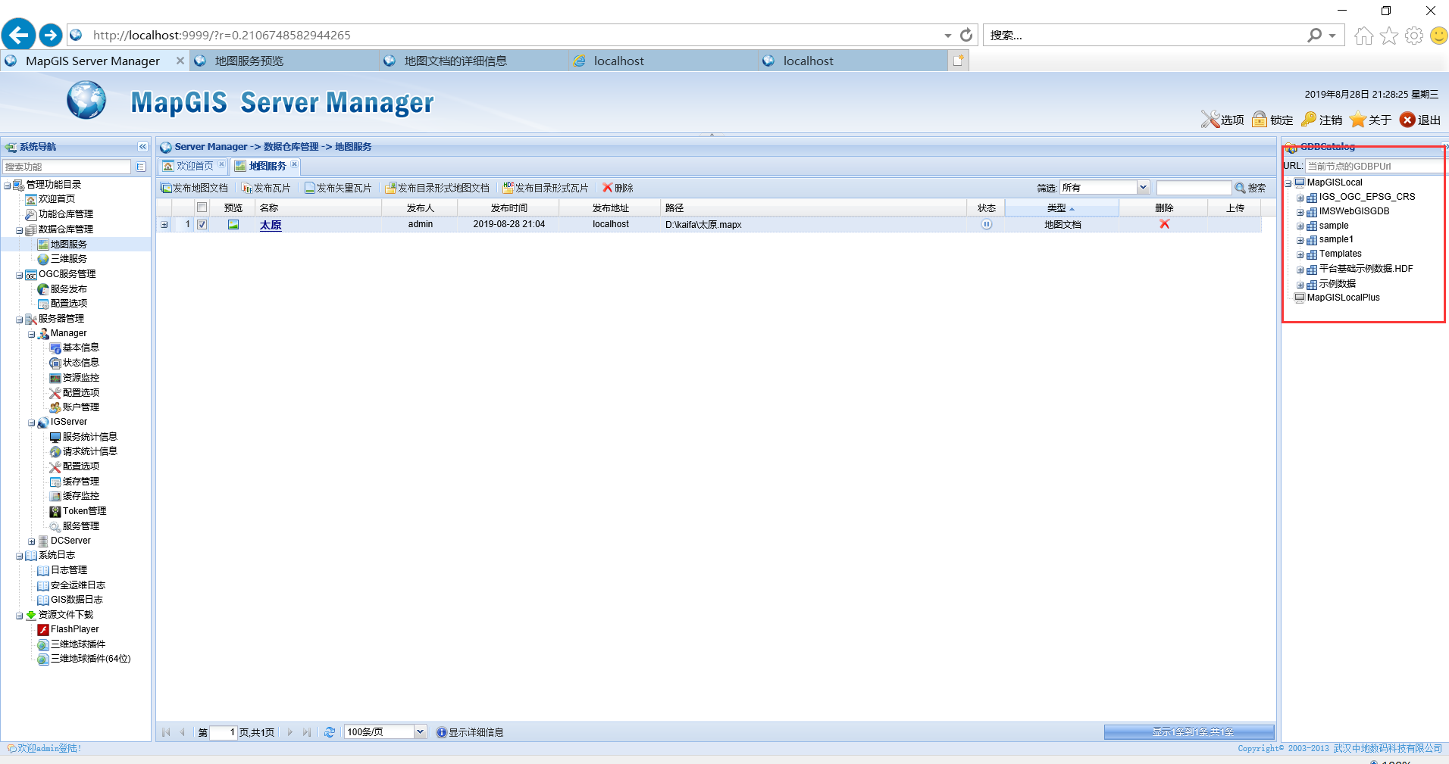The width and height of the screenshot is (1449, 764).
Task: Click the refresh icon in the pagination bar
Action: click(x=330, y=732)
